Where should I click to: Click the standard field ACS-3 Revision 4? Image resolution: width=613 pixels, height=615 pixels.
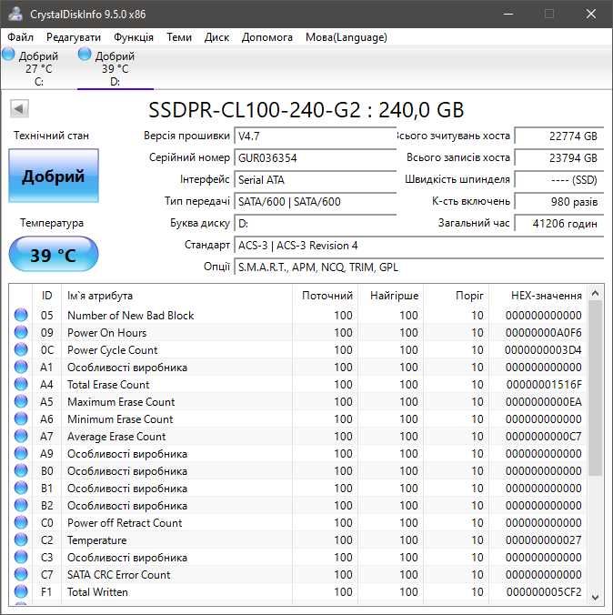pyautogui.click(x=419, y=246)
